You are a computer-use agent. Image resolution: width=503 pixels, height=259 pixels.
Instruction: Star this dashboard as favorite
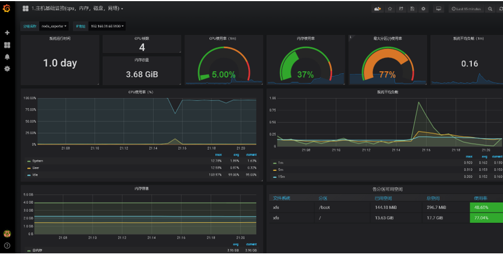(x=390, y=9)
